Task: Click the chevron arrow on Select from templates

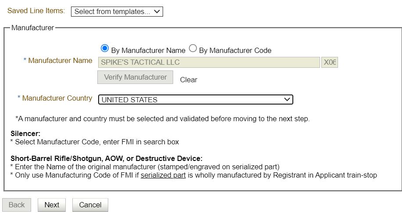Action: tap(157, 11)
